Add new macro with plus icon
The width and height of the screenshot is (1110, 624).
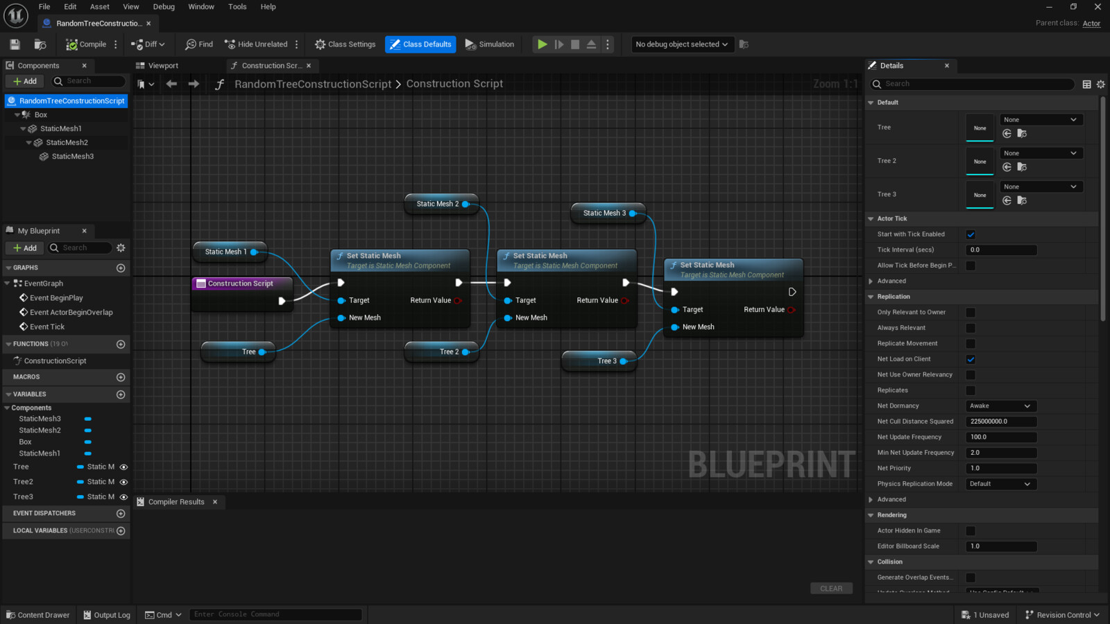click(121, 377)
